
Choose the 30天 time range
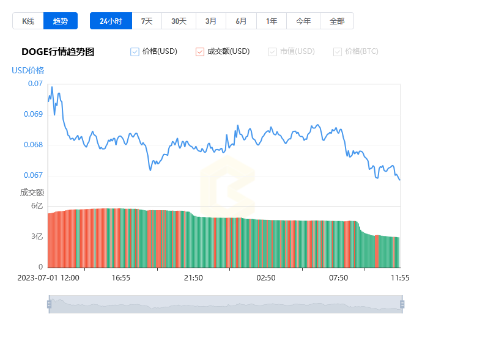(x=179, y=21)
